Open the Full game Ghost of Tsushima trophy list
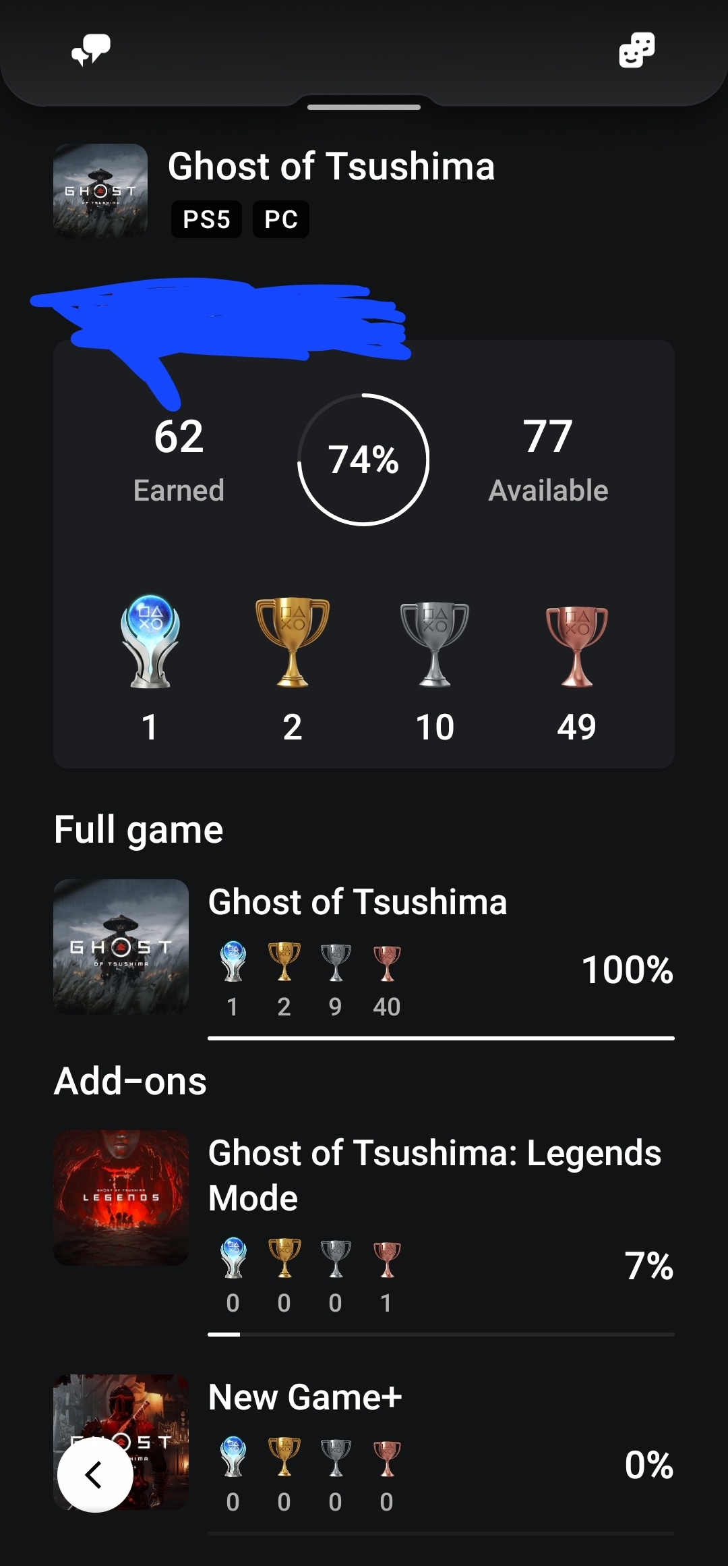Screen dimensions: 728x1566 (x=357, y=902)
